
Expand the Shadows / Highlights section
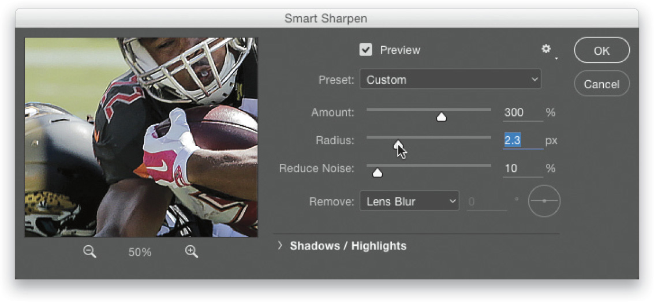click(280, 245)
